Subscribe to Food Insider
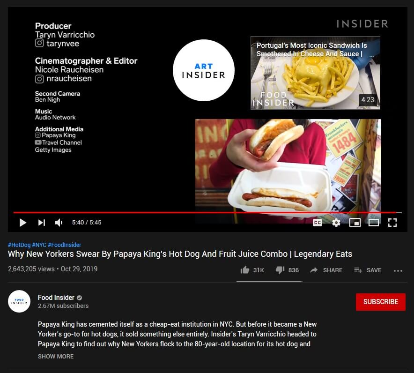Screen dimensions: 414x373 click(380, 302)
